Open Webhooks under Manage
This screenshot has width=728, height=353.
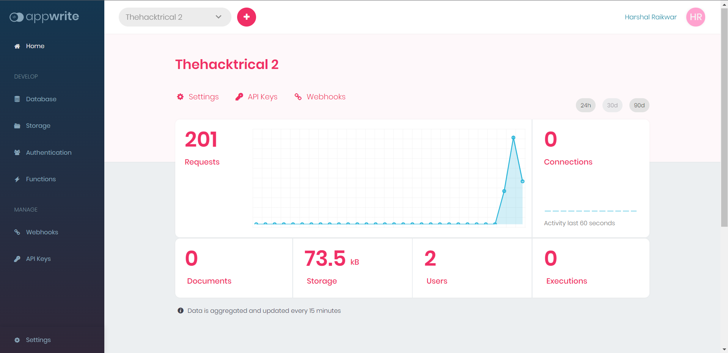42,232
